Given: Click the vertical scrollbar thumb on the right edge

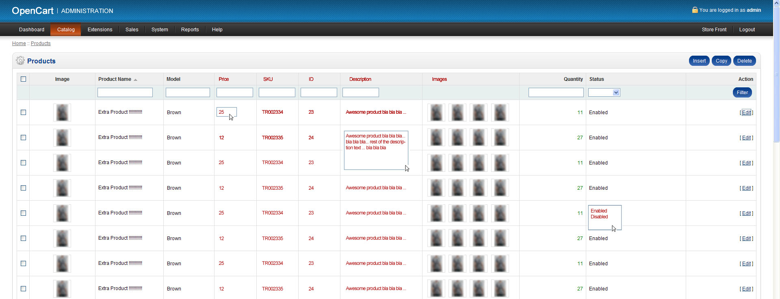Looking at the screenshot, I should (x=776, y=75).
